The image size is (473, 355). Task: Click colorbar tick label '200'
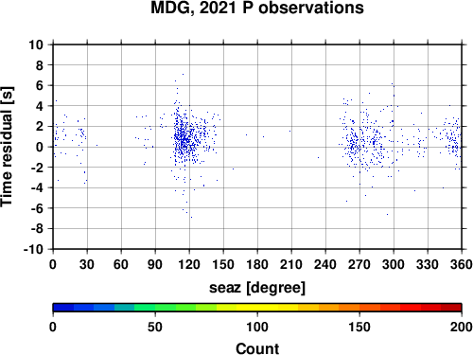click(x=462, y=327)
